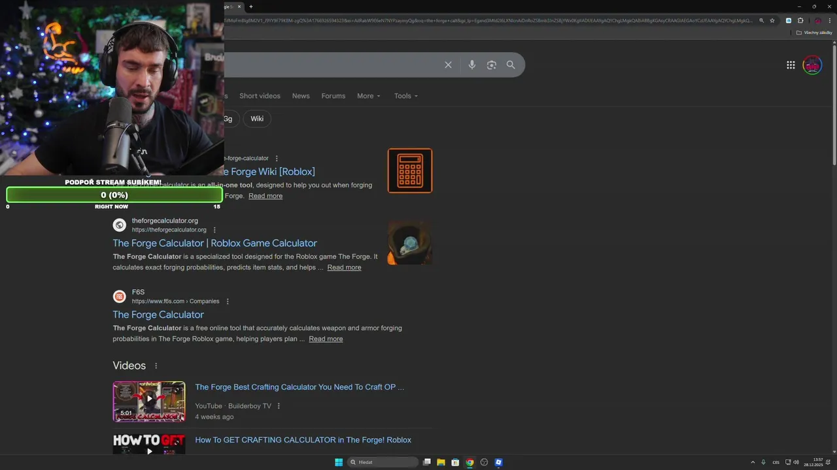Image resolution: width=837 pixels, height=470 pixels.
Task: Expand the More search filters dropdown
Action: (369, 96)
